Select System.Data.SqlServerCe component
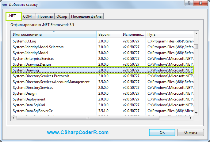The width and height of the screenshot is (210, 142). pyautogui.click(x=102, y=111)
